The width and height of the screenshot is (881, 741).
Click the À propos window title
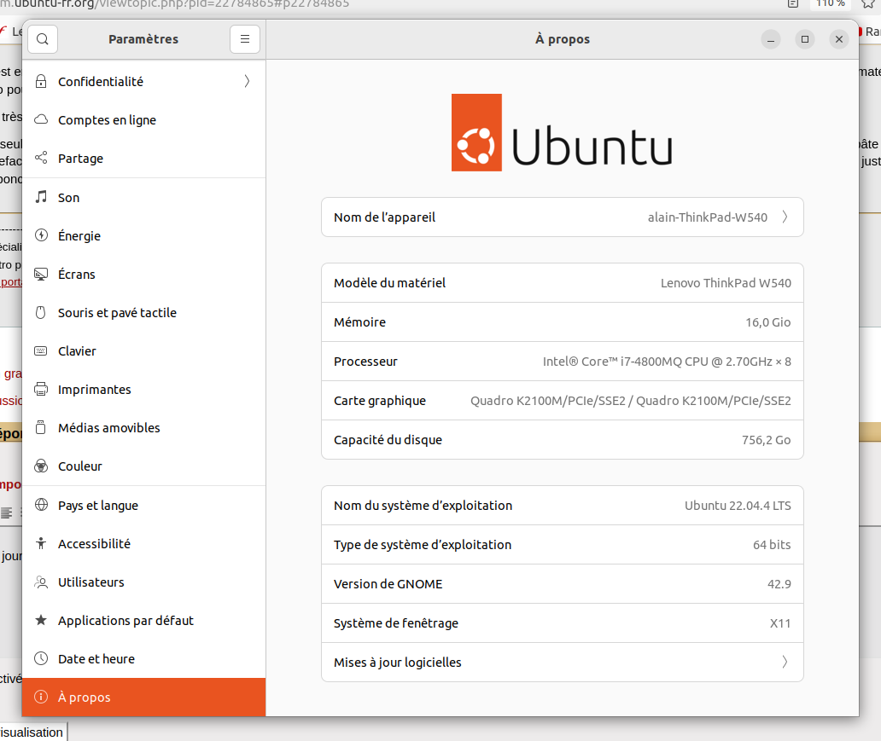click(563, 39)
